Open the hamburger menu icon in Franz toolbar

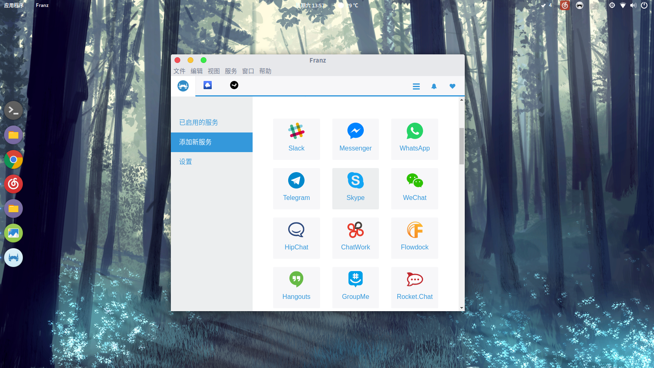pyautogui.click(x=416, y=86)
